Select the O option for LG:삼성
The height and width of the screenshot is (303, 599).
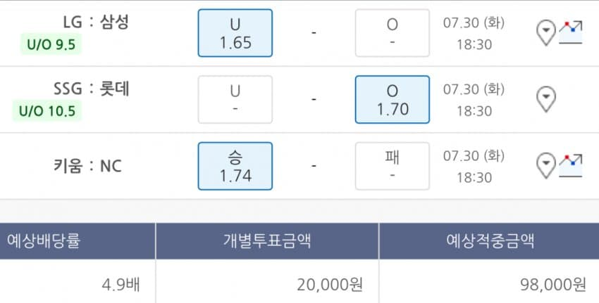pos(392,33)
